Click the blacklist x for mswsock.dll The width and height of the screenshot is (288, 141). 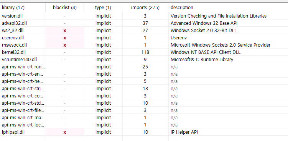pos(65,45)
